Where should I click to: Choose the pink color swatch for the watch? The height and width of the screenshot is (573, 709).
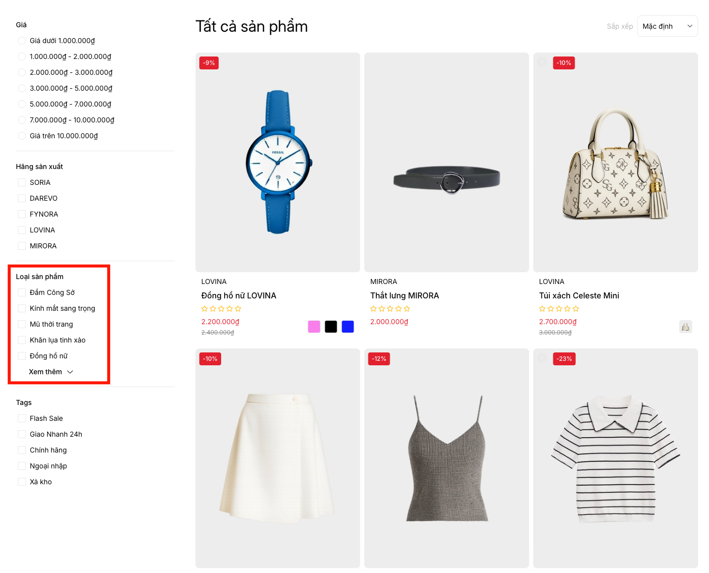pos(314,327)
